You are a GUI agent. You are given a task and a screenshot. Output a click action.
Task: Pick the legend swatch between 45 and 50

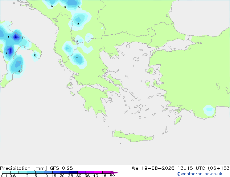107,172
